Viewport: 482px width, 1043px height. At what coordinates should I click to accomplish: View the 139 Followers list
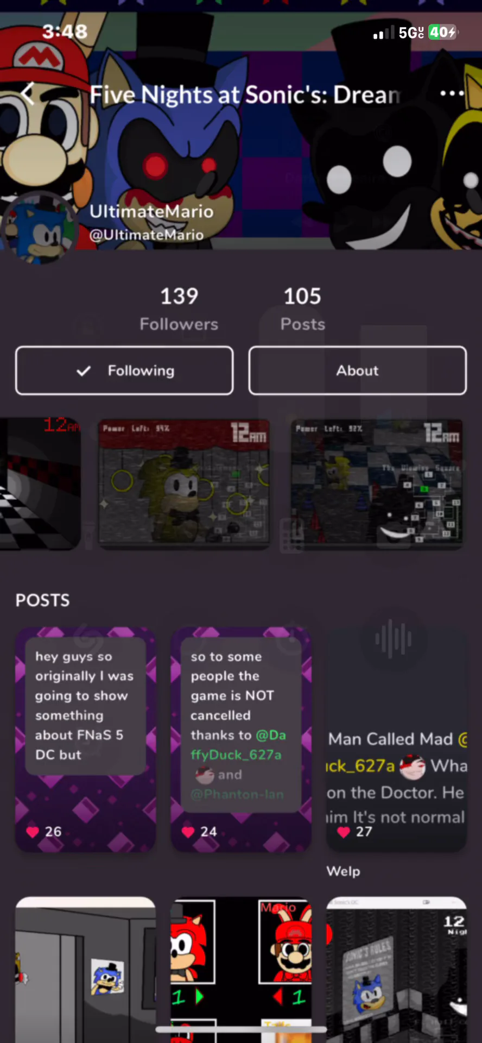click(179, 309)
